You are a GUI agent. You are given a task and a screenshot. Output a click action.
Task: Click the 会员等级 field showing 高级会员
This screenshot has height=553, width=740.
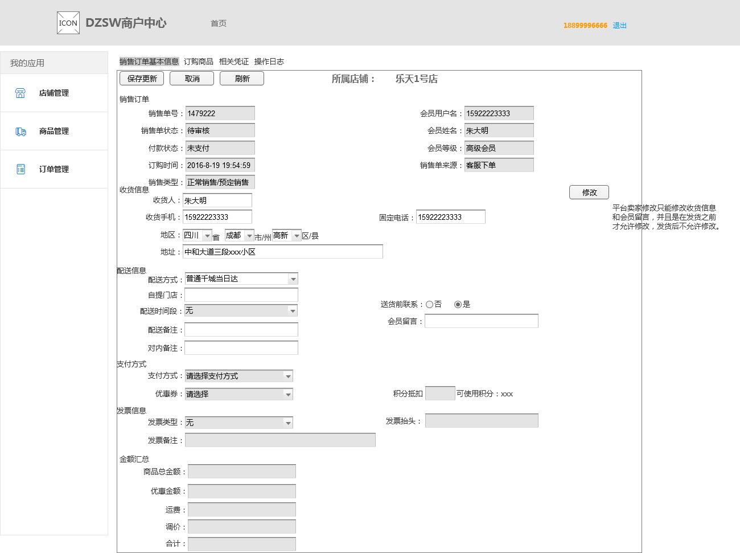(x=499, y=148)
